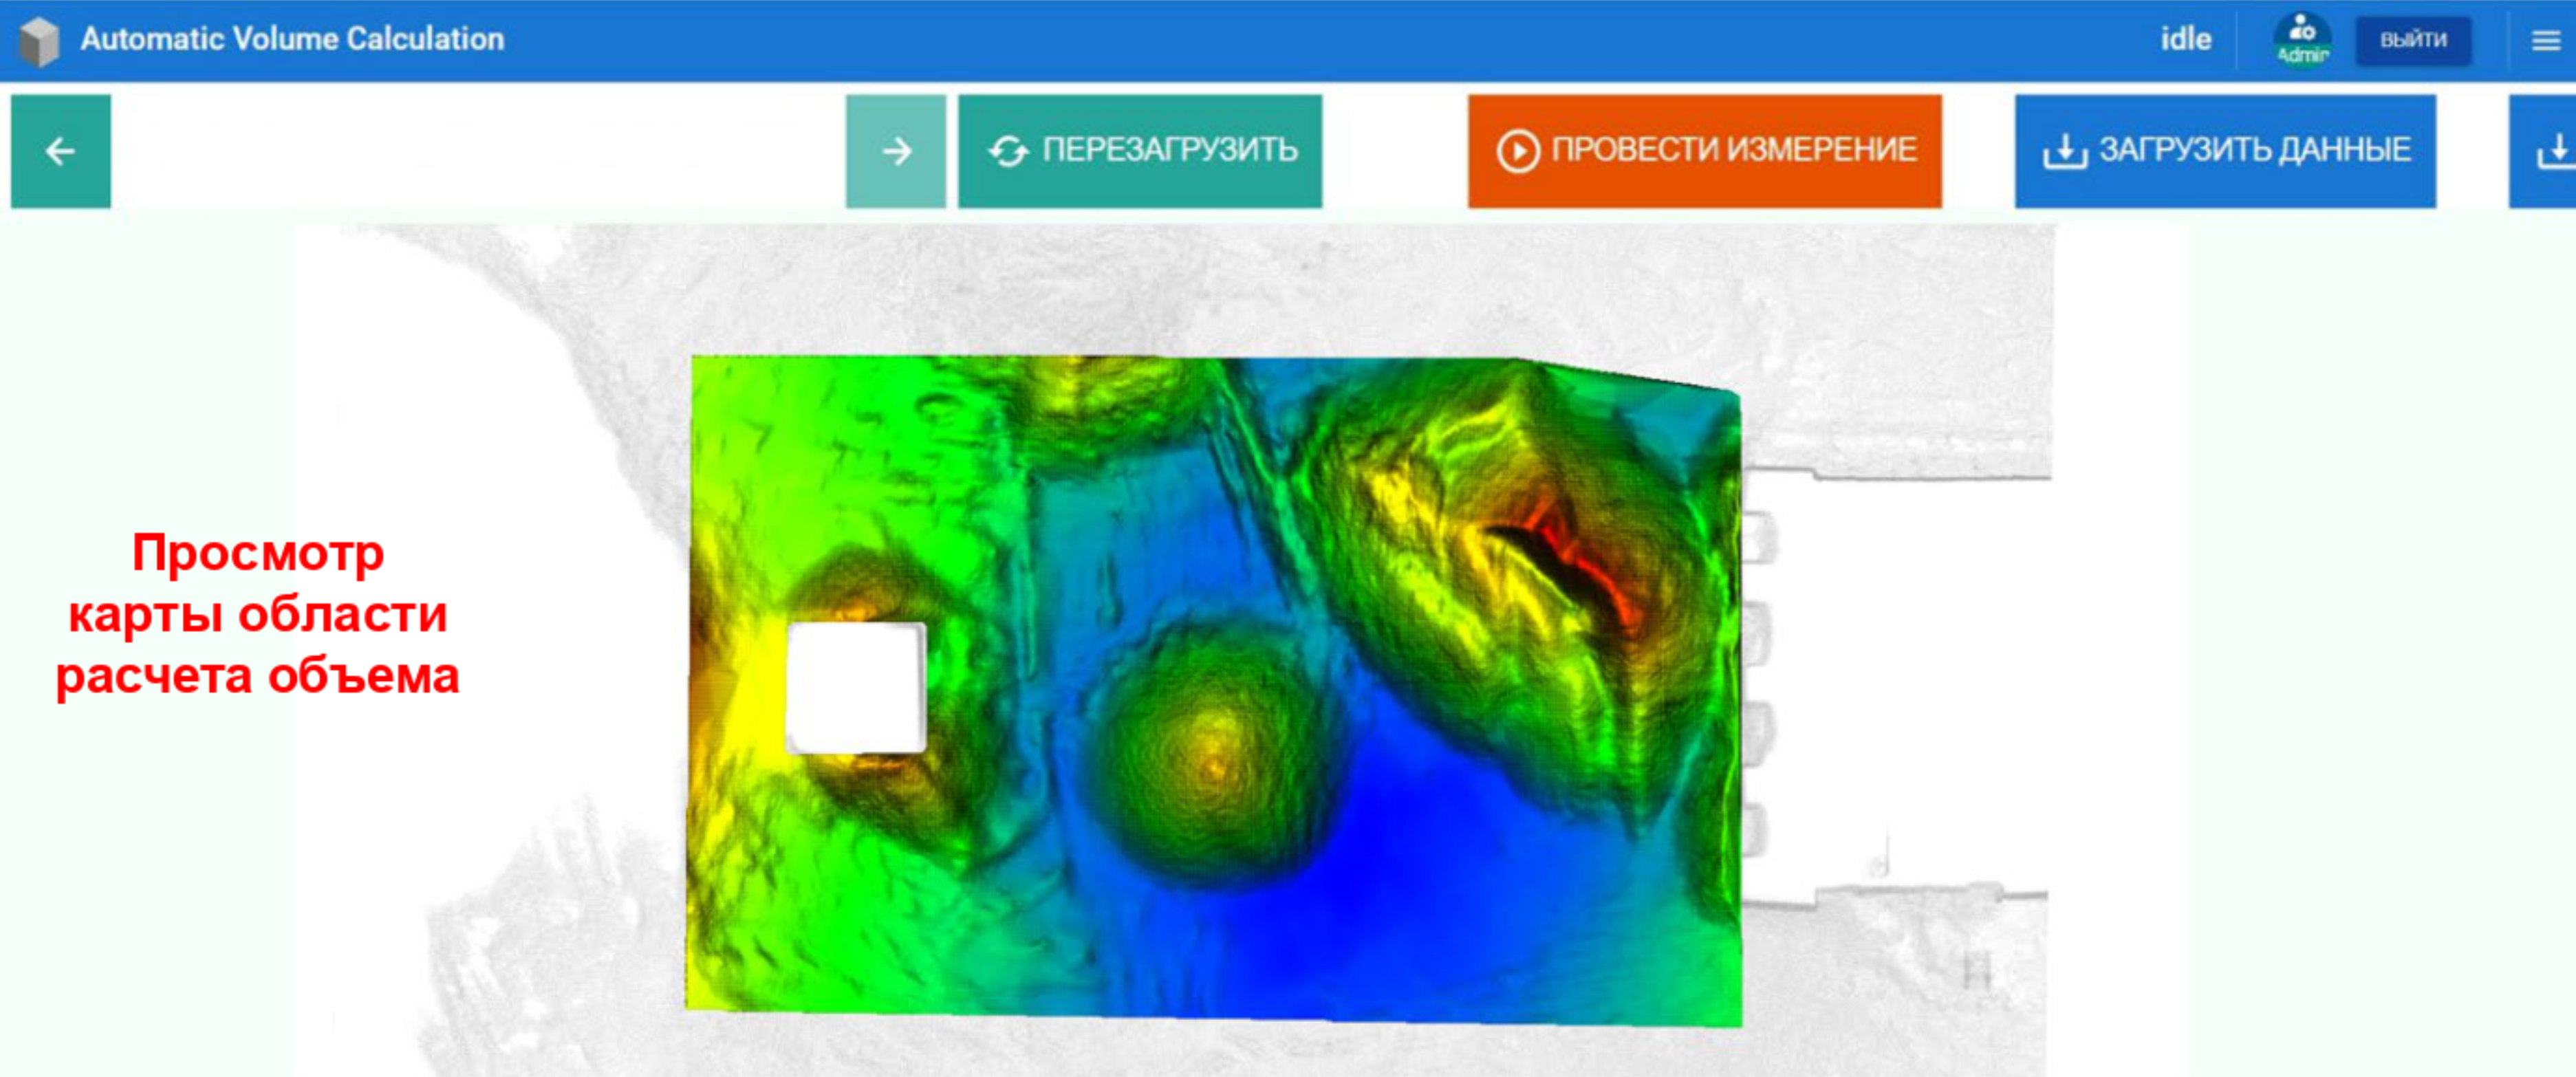Screen dimensions: 2576x1077
Task: Click the Automatic Volume Calculation title
Action: click(x=292, y=39)
